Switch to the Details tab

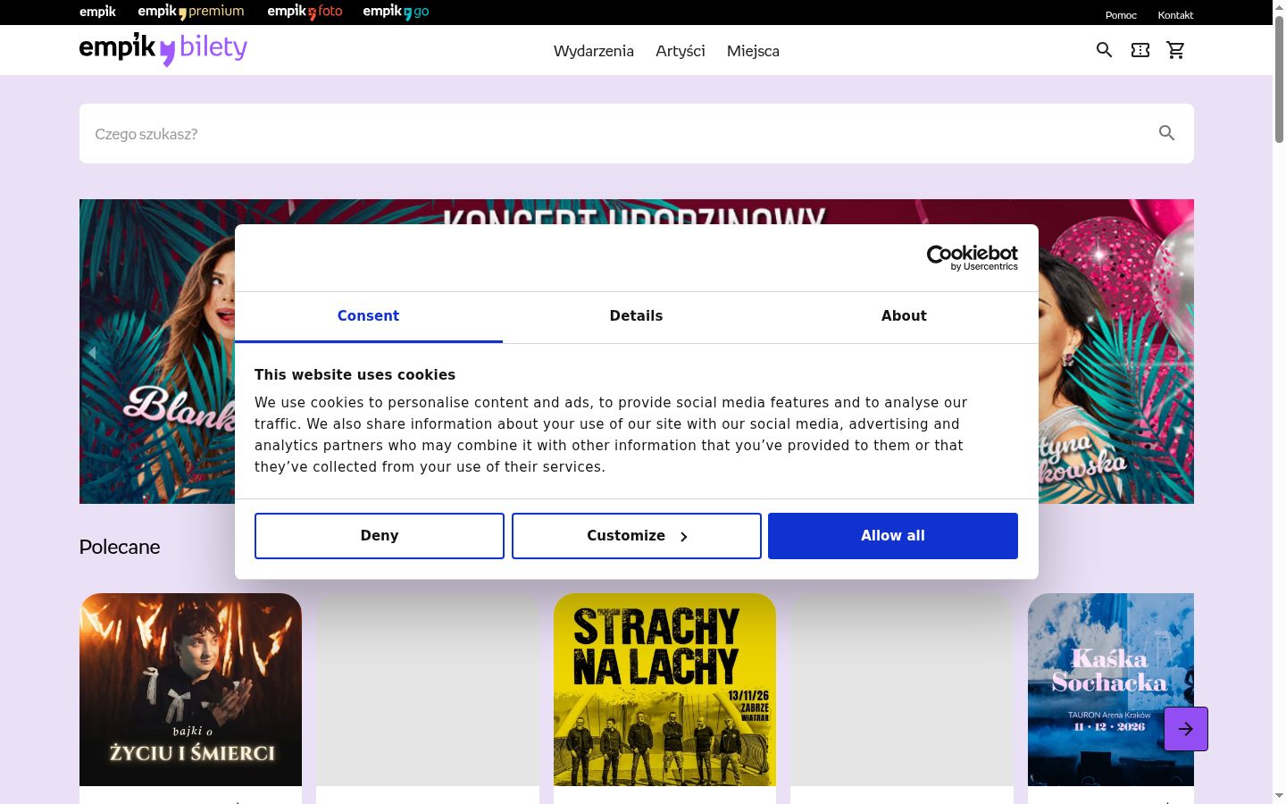point(637,316)
